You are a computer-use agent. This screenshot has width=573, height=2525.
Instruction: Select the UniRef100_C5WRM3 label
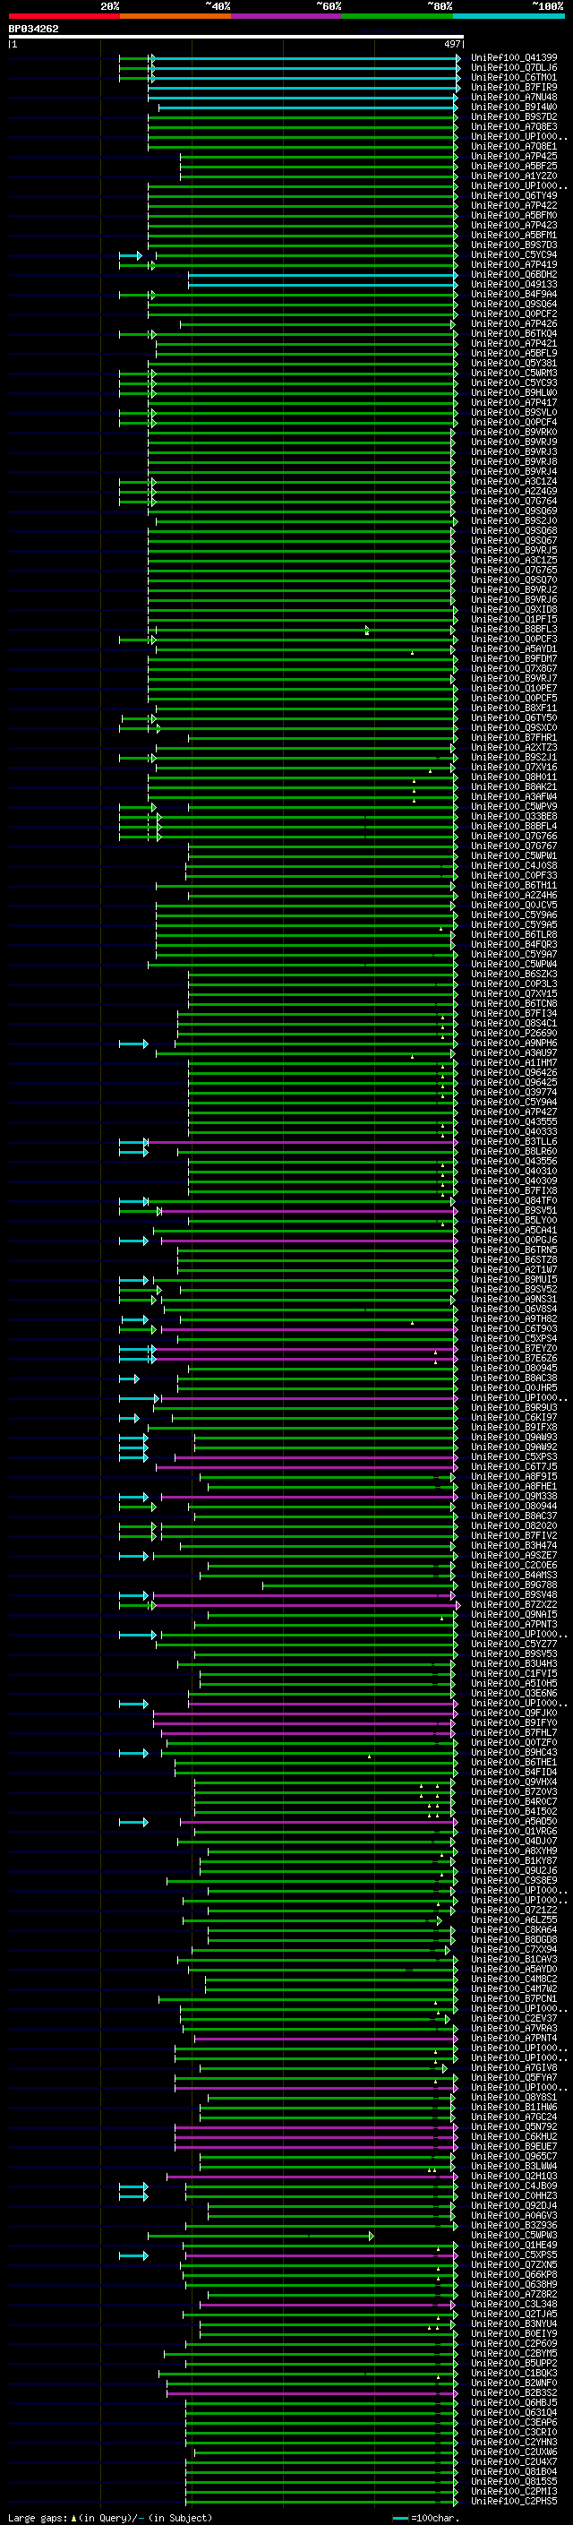(514, 374)
